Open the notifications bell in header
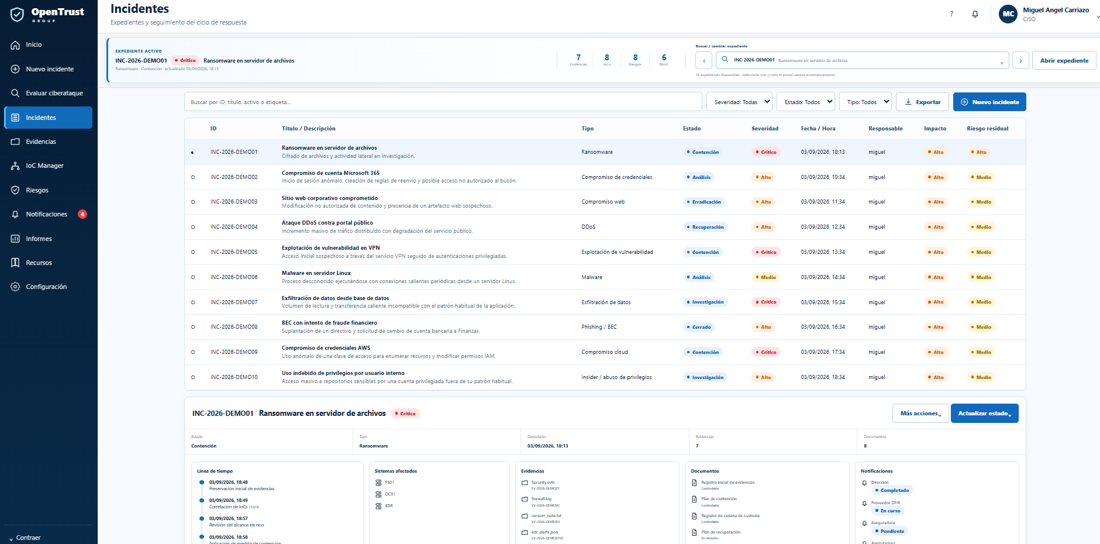1100x544 pixels. pyautogui.click(x=975, y=14)
